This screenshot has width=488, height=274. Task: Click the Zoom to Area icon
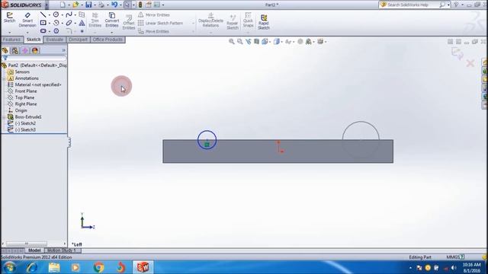(x=240, y=41)
